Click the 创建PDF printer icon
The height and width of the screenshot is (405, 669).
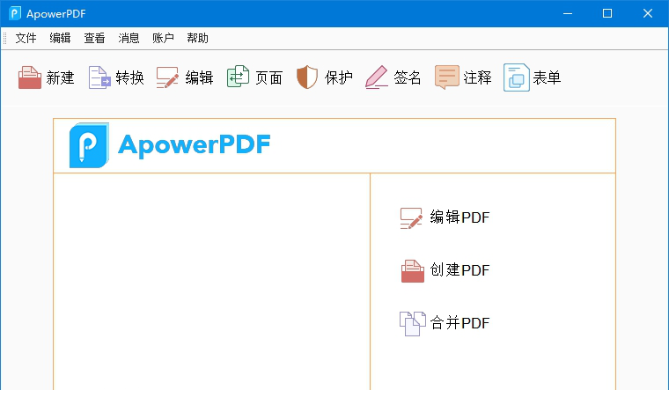[x=413, y=271]
